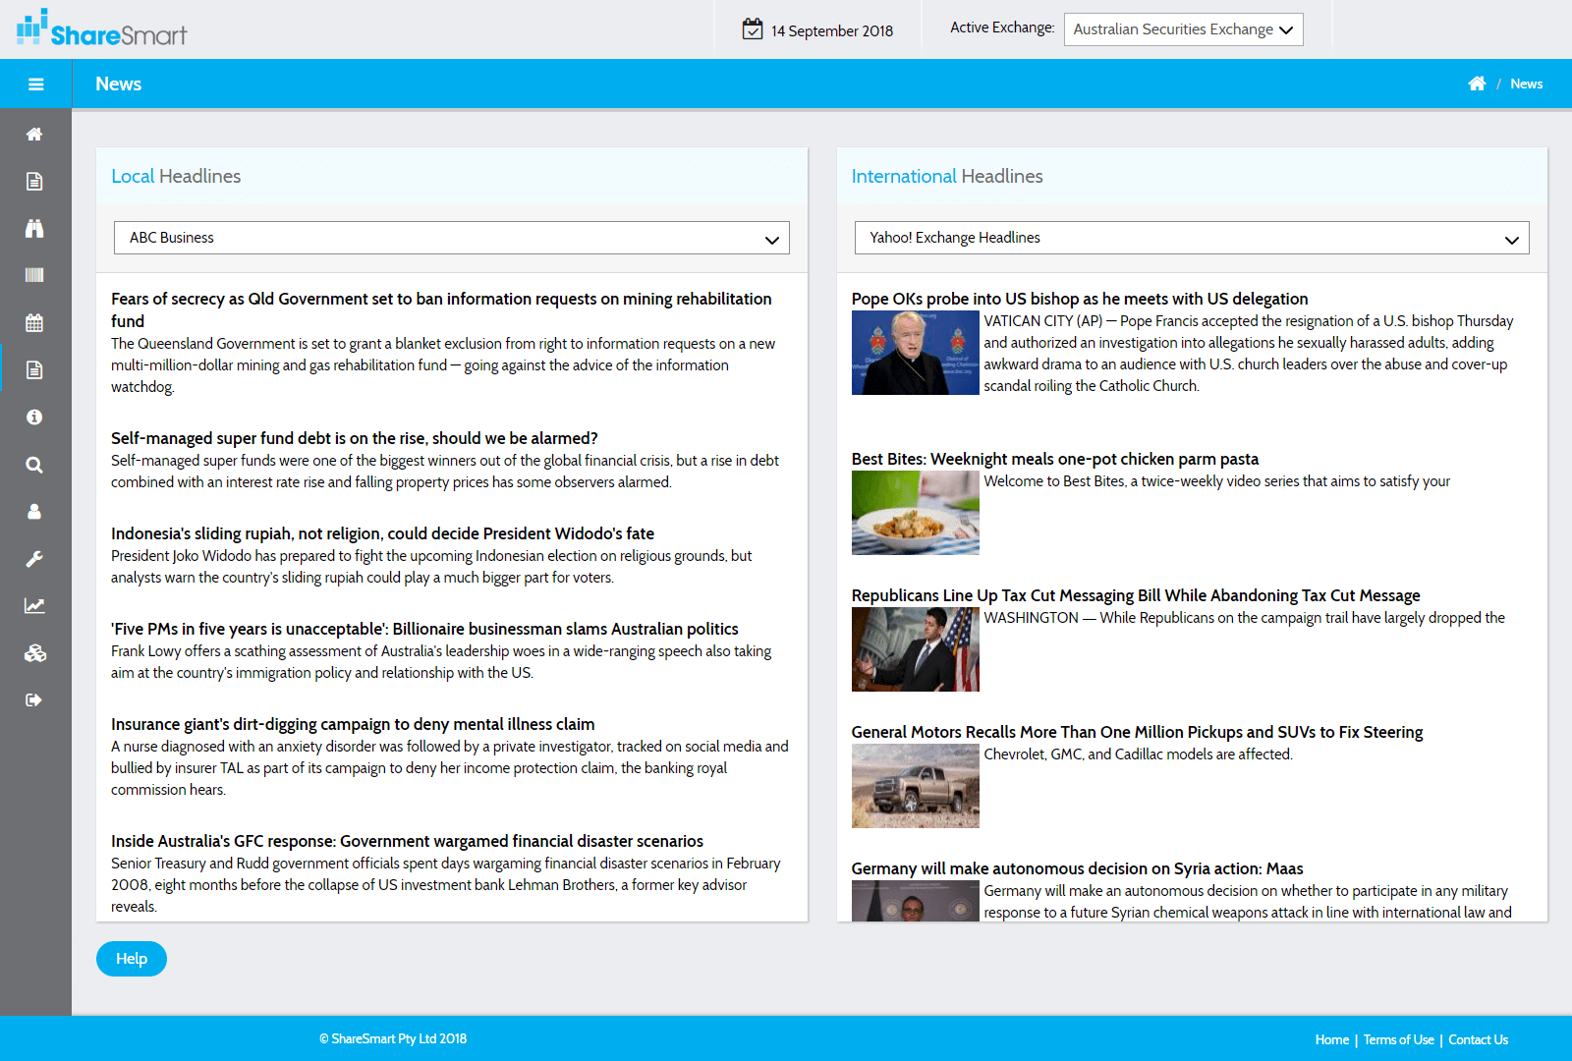Click the News breadcrumb link
The image size is (1572, 1061).
coord(1526,84)
